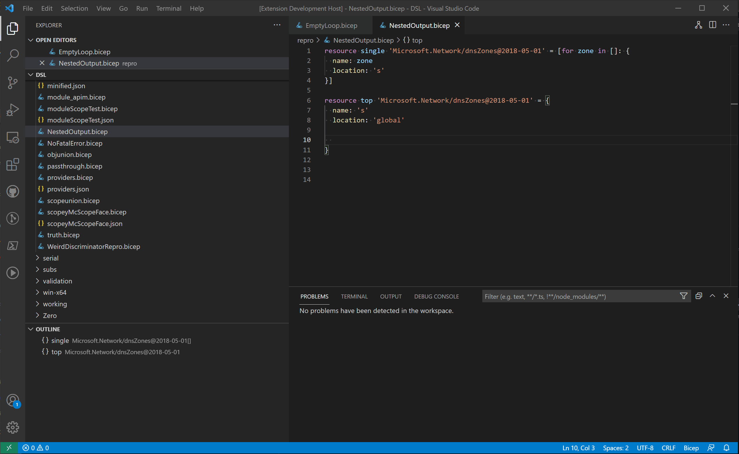Switch to the DEBUG CONSOLE panel tab
739x454 pixels.
pyautogui.click(x=436, y=296)
